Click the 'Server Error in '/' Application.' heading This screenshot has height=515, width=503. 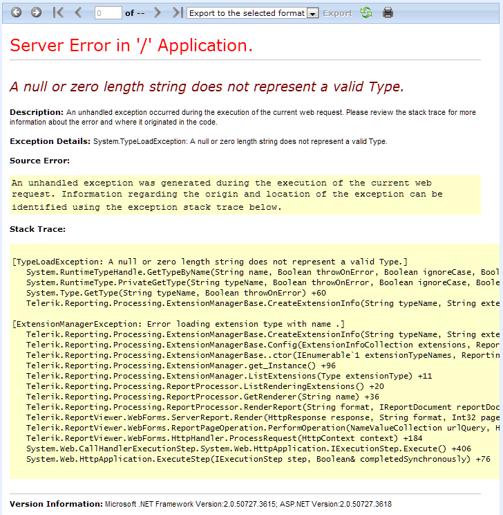131,45
